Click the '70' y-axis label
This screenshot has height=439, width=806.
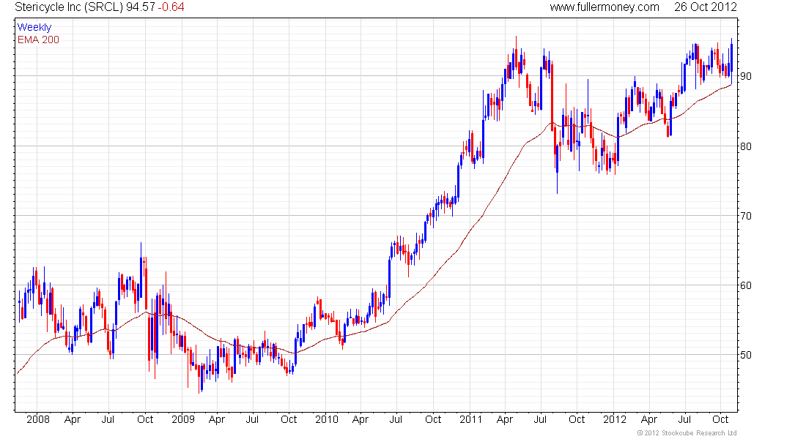[745, 216]
